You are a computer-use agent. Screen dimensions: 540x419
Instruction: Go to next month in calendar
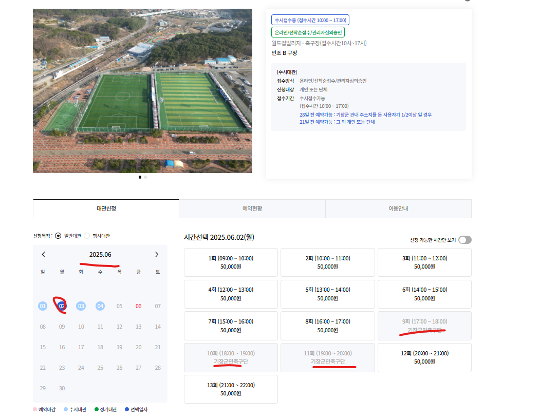coord(157,255)
